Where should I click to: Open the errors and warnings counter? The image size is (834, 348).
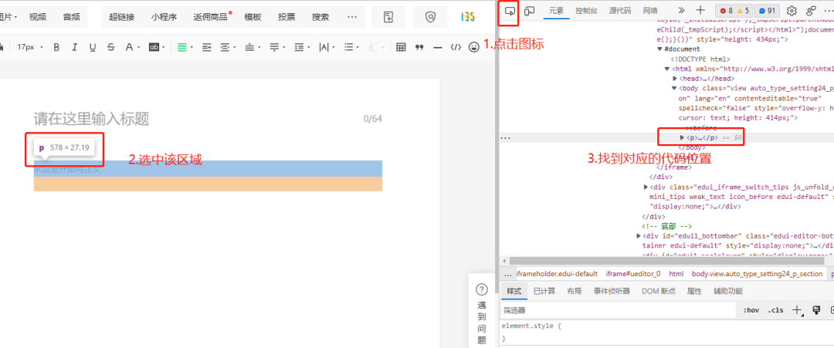[734, 11]
